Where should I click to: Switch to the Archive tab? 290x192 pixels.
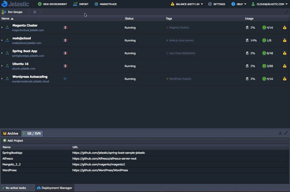coord(11,134)
